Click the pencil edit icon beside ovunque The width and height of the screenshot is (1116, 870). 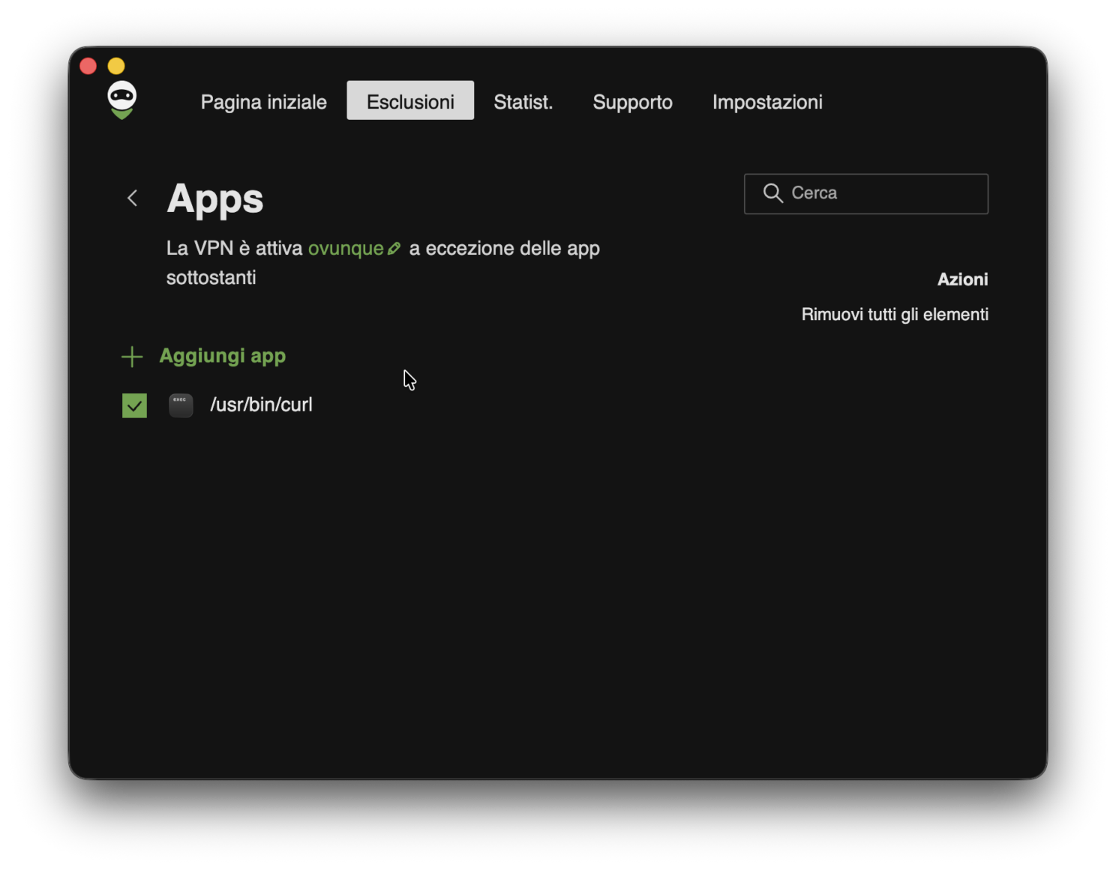(x=394, y=248)
